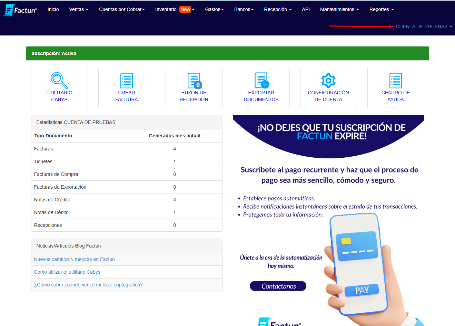Click the Exportar Documentos icon
Screen dimensions: 455x326
coord(262,80)
